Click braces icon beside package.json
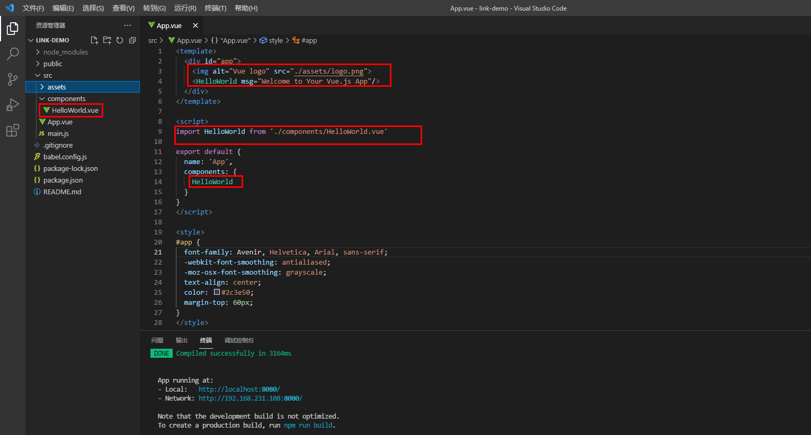The height and width of the screenshot is (435, 811). (37, 180)
